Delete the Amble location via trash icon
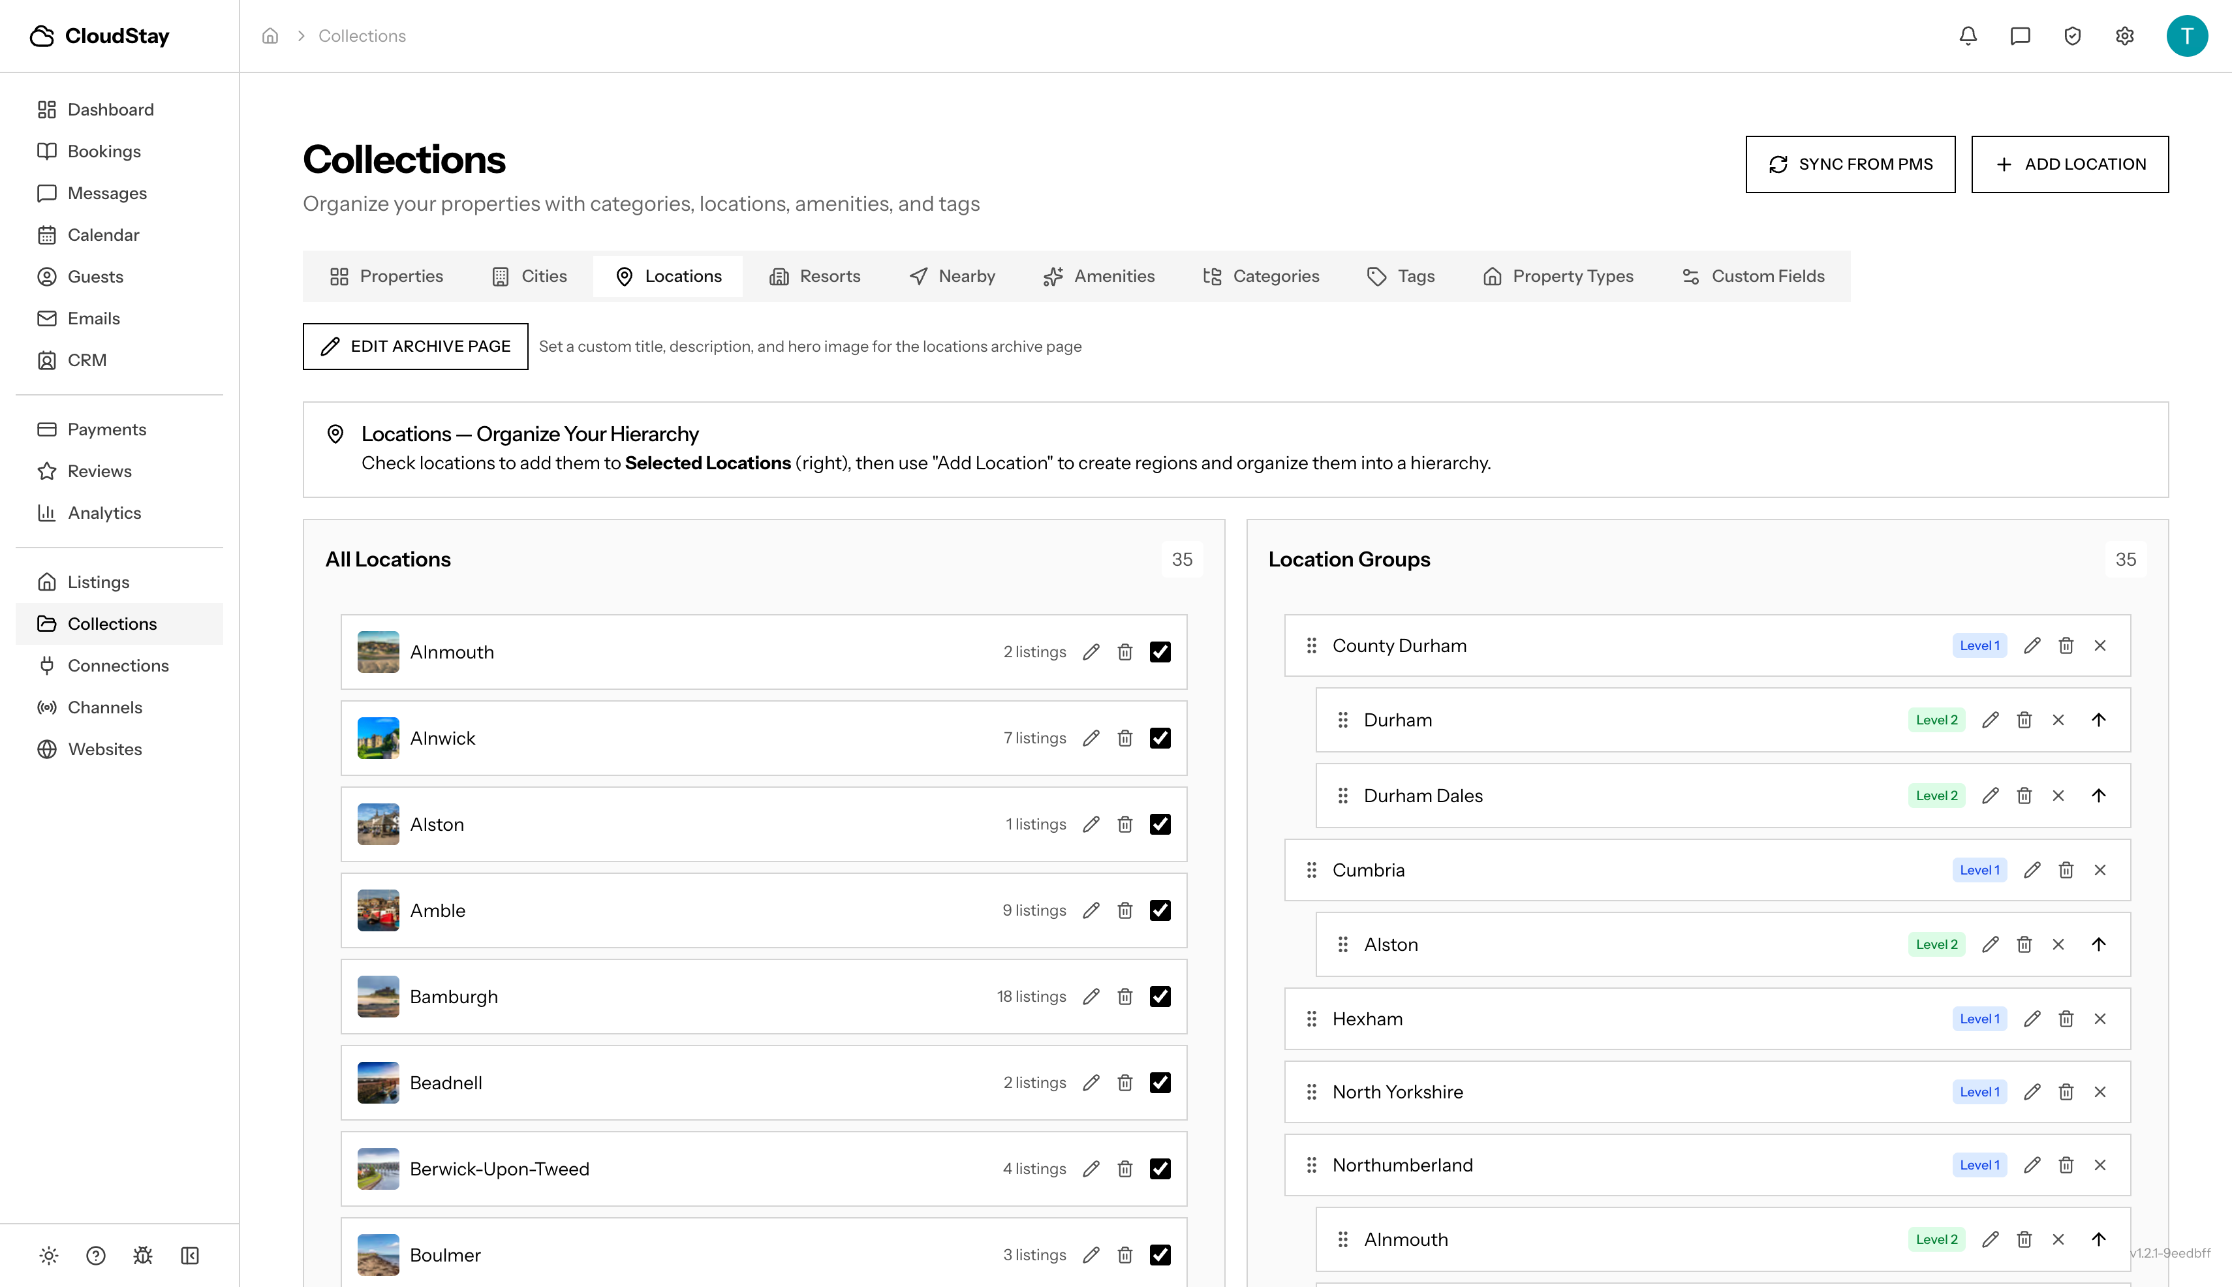 click(1124, 910)
